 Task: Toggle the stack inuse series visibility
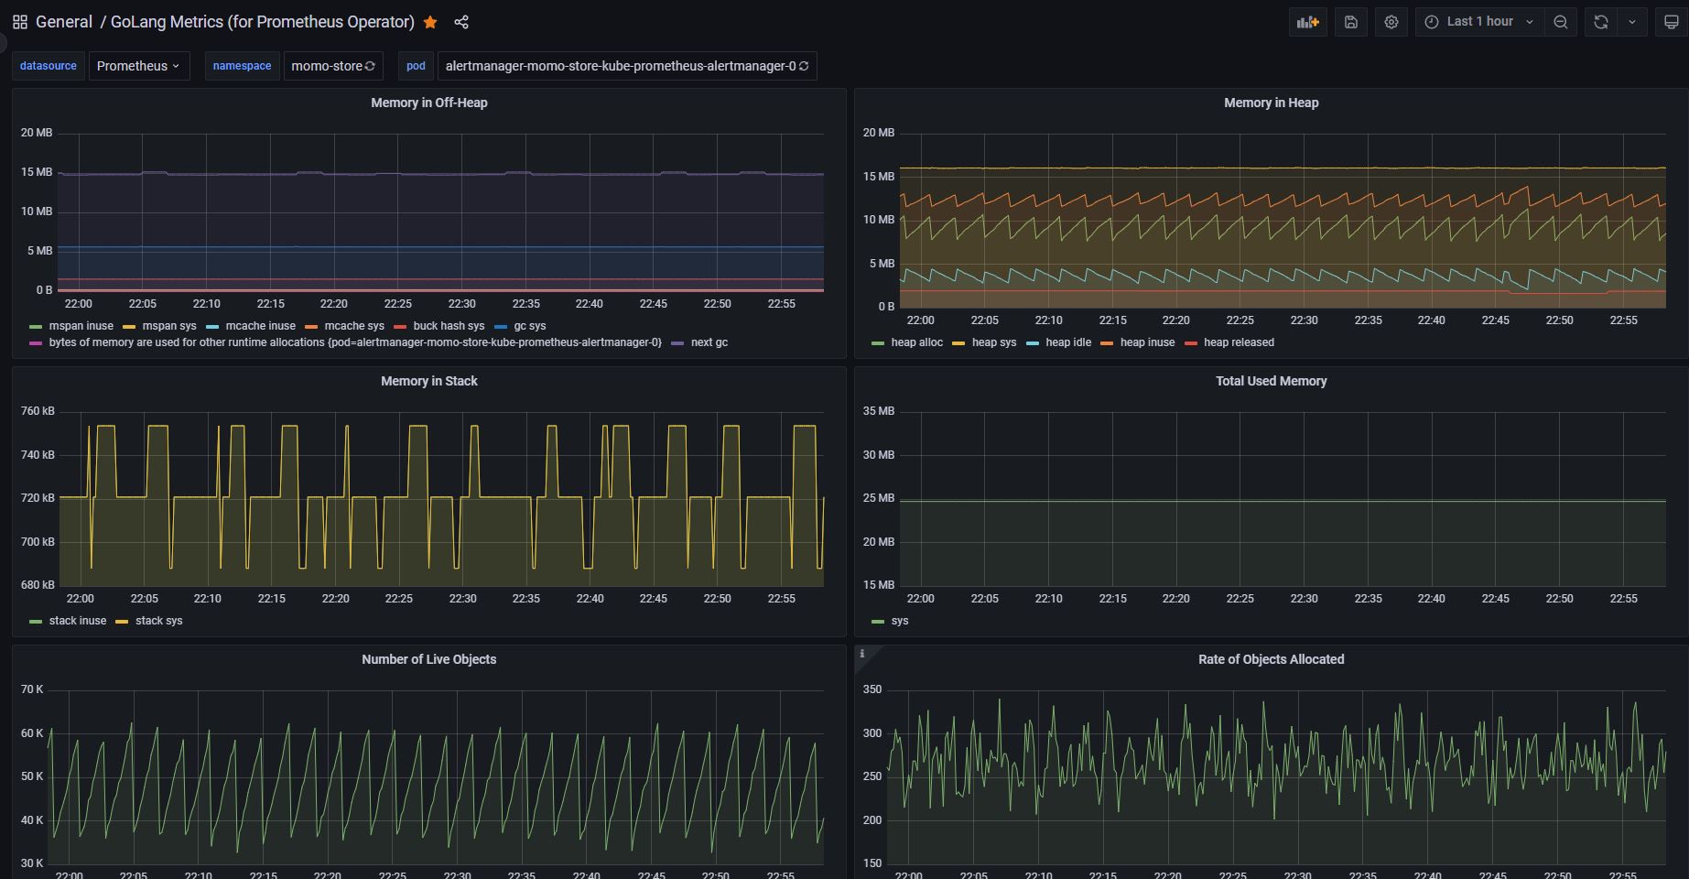pos(78,621)
